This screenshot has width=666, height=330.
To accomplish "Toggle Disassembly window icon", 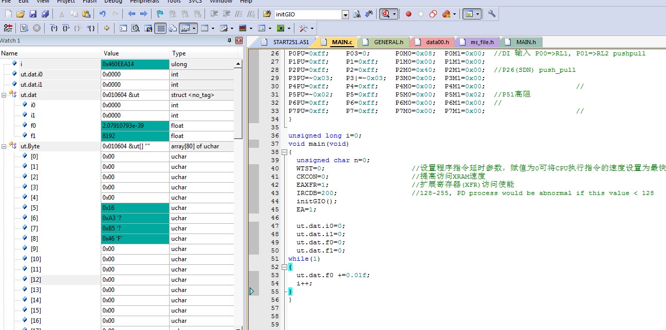I will pos(136,28).
